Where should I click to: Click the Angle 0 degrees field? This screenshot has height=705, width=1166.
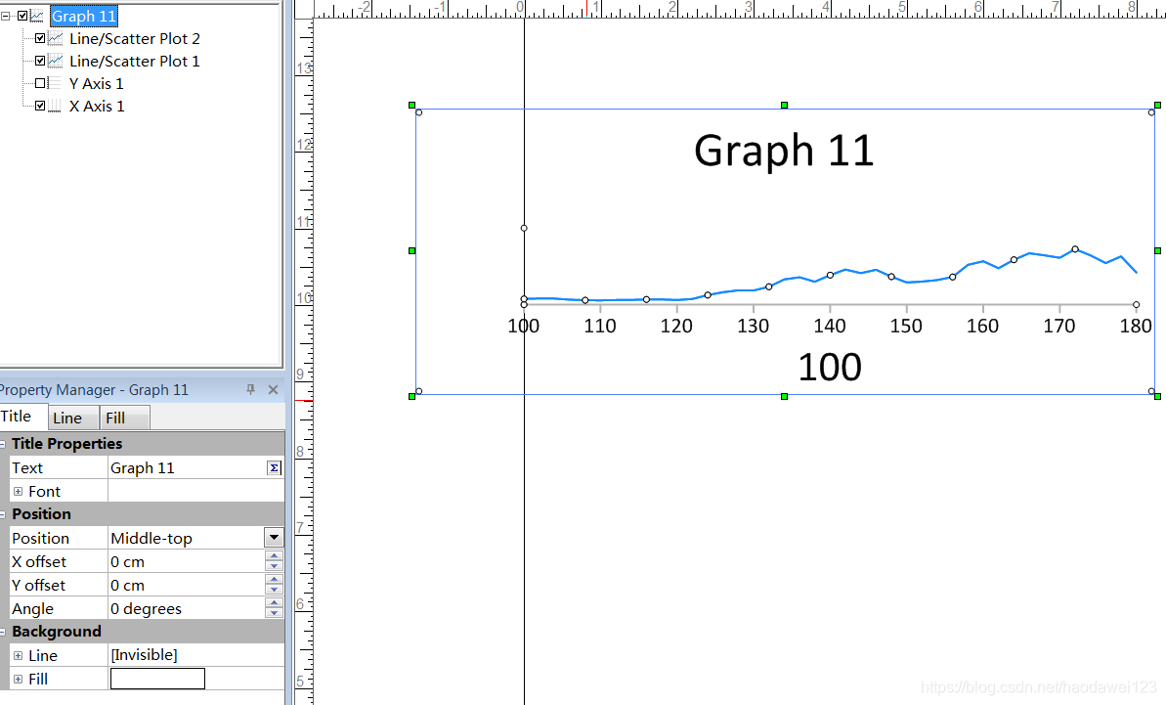186,608
